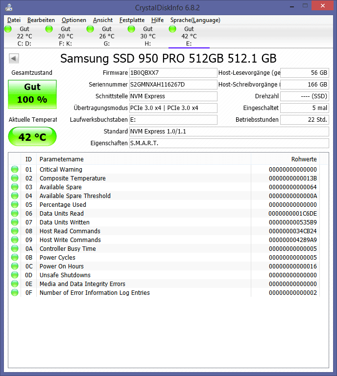
Task: Click green status icon for C: D: drive
Action: pos(8,29)
